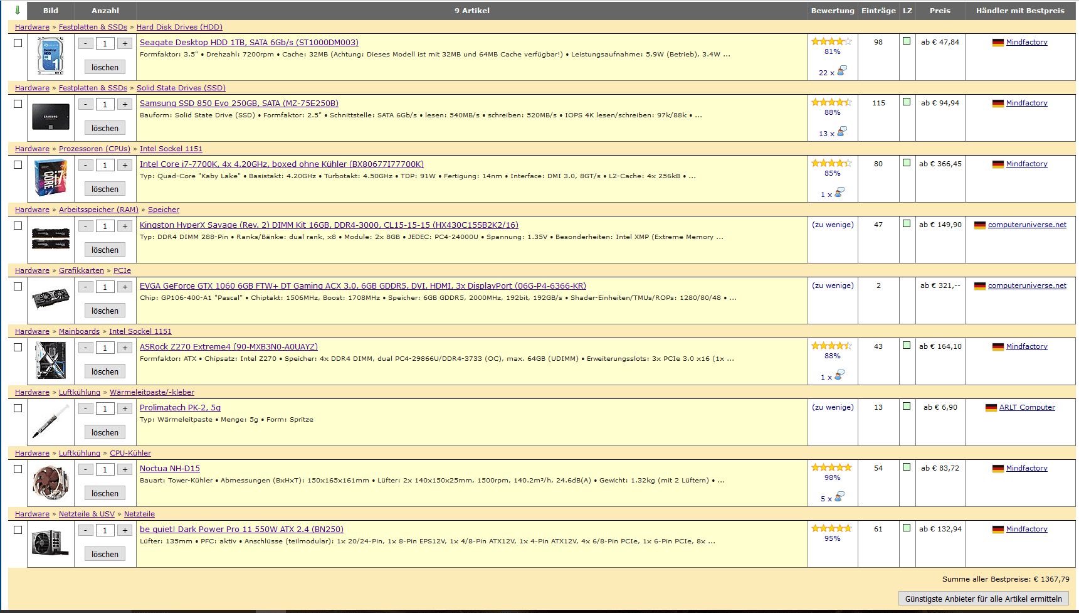Image resolution: width=1079 pixels, height=613 pixels.
Task: Open the Samsung SSD 850 Evo thumbnail
Action: [x=51, y=116]
